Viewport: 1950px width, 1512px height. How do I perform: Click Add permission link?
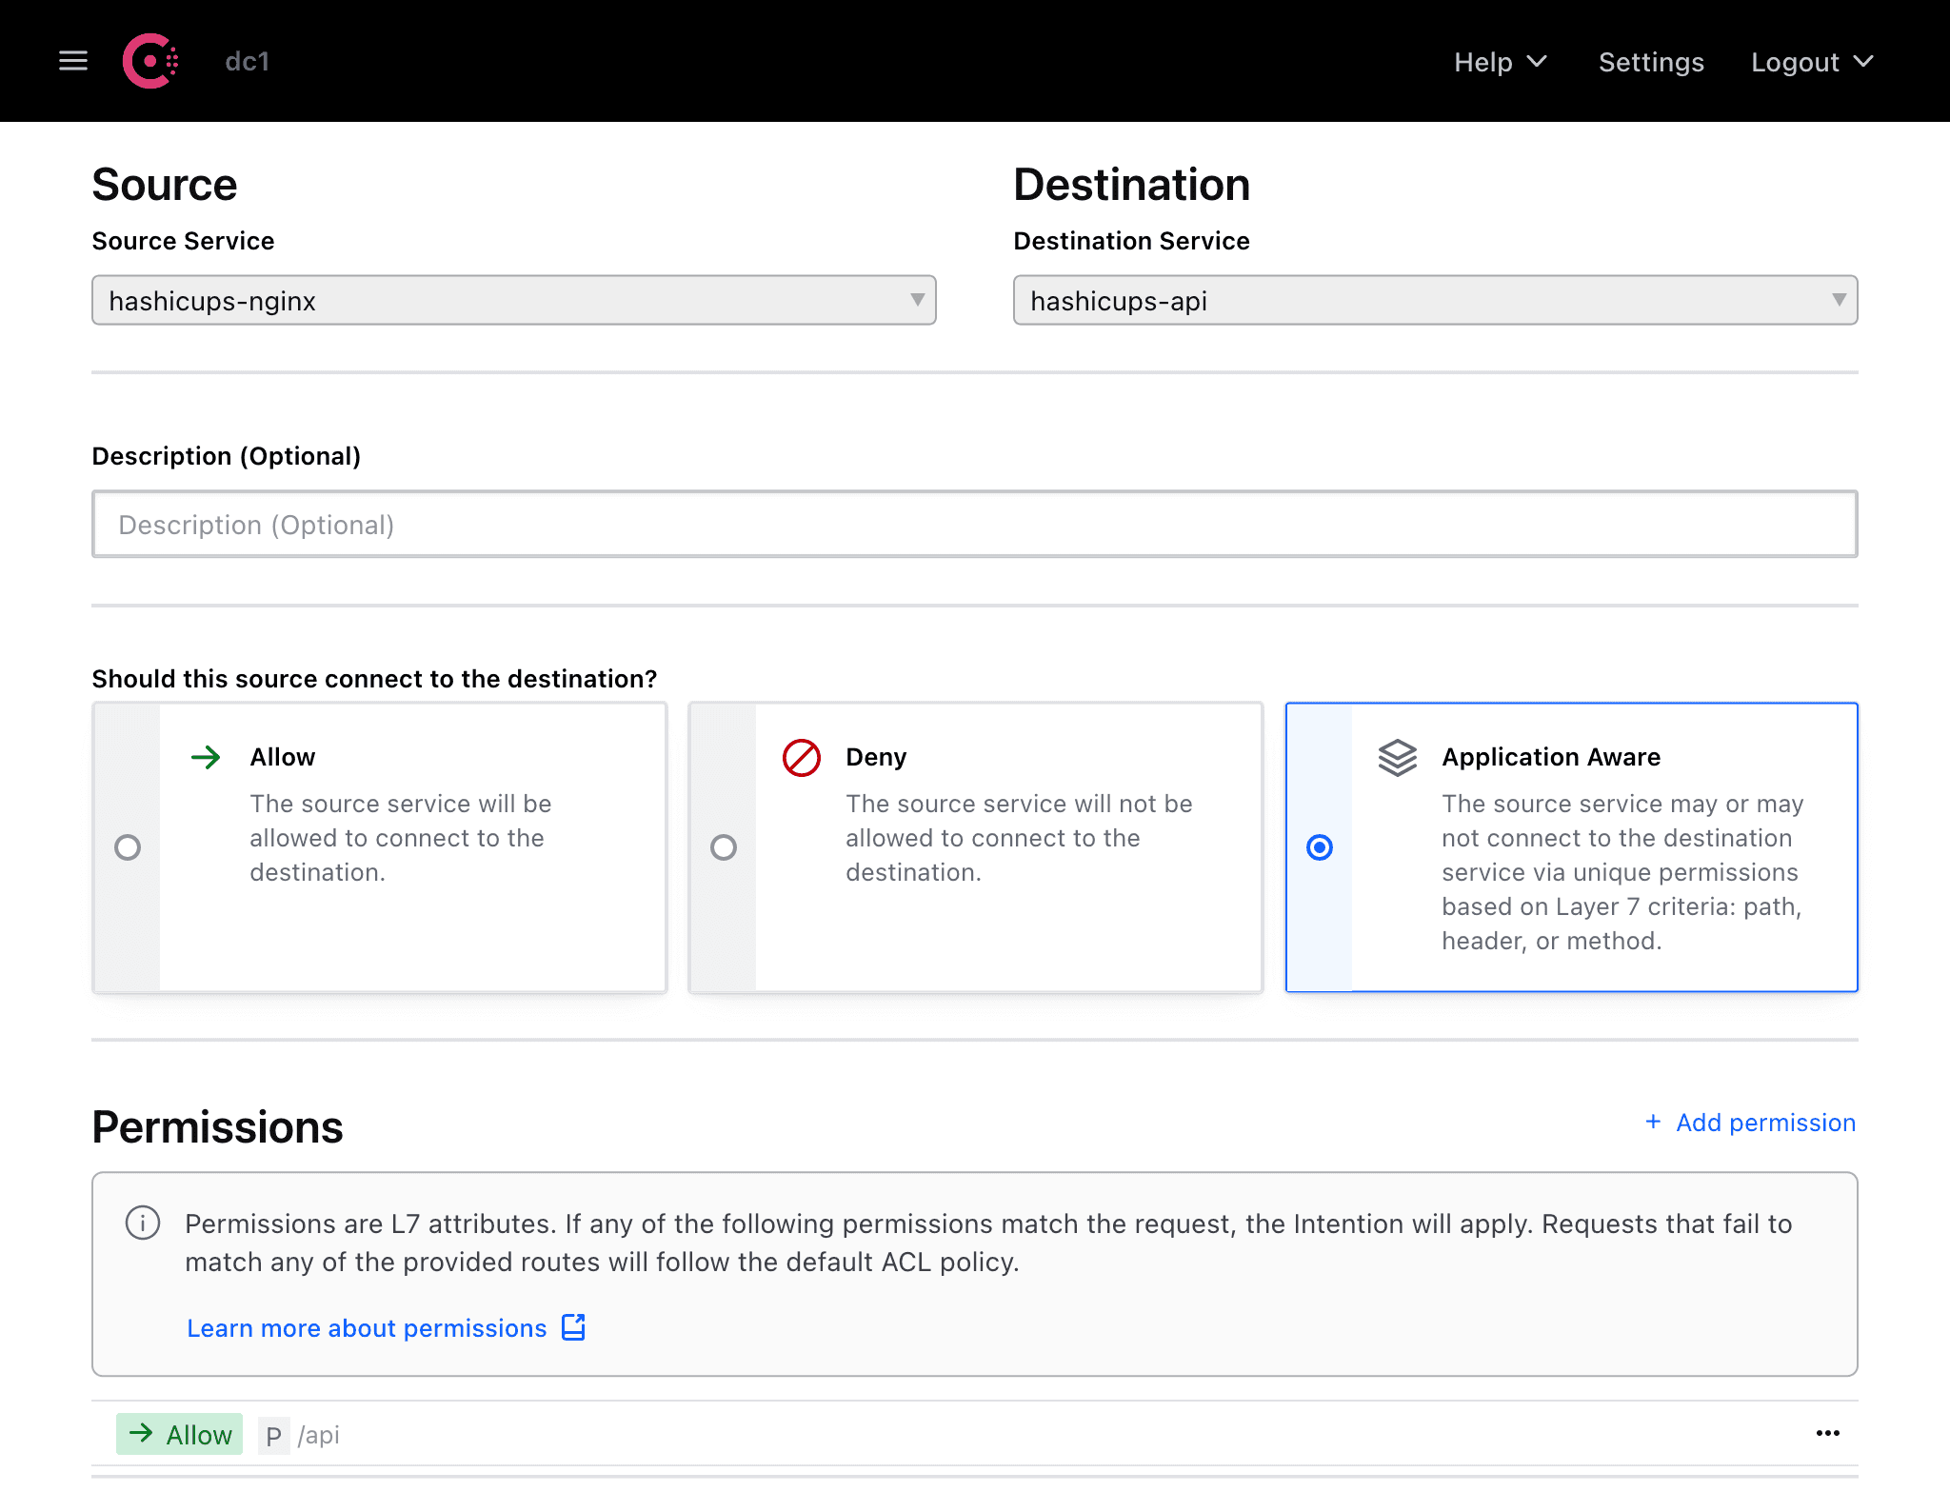tap(1750, 1123)
